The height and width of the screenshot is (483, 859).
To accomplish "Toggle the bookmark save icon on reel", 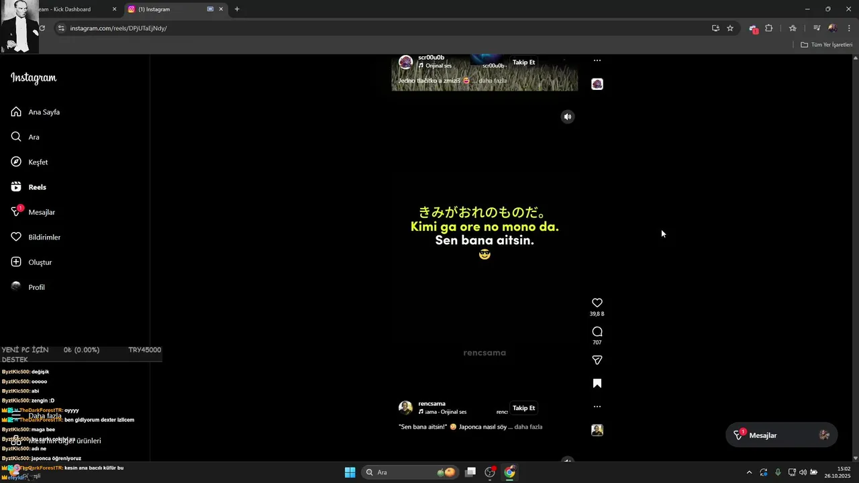I will 597,384.
